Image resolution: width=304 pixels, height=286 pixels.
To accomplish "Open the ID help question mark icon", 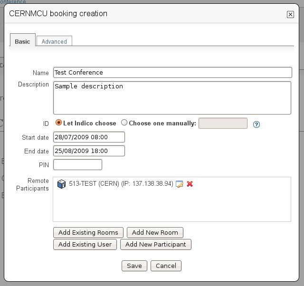I will coord(256,124).
